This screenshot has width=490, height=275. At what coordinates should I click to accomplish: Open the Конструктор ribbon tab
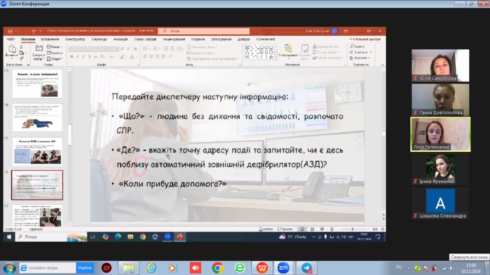tap(75, 39)
